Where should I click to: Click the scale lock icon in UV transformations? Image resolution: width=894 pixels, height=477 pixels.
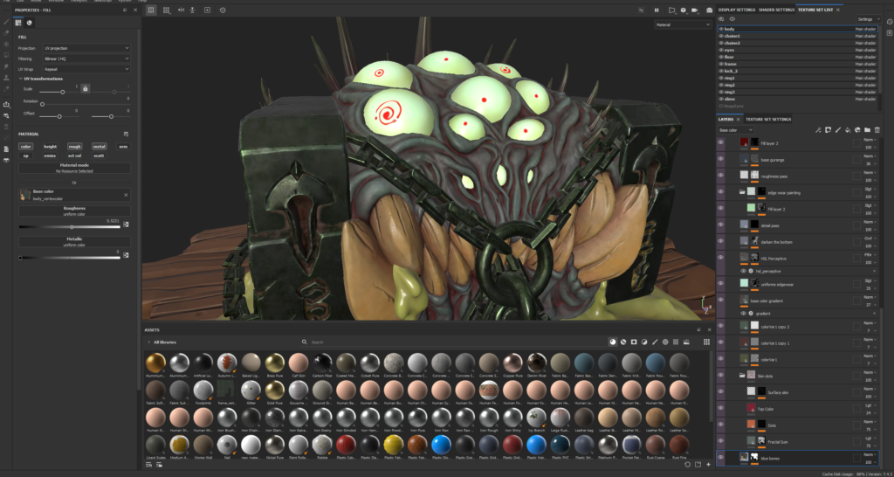(85, 88)
